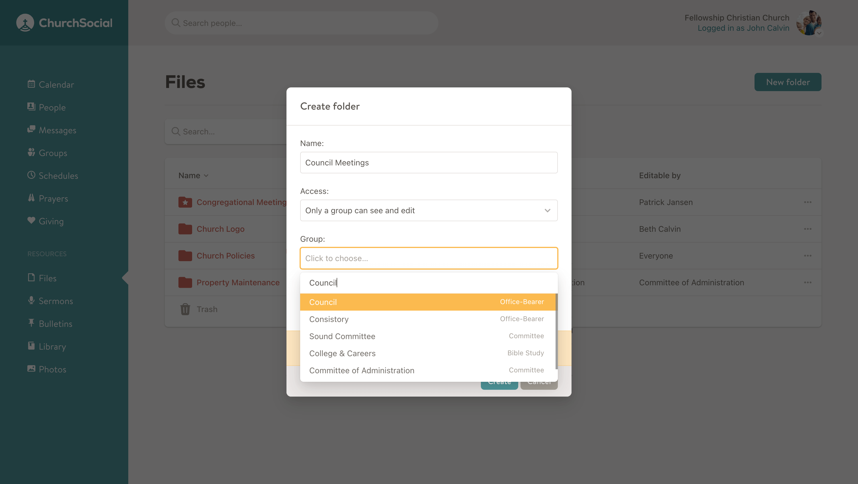Click the starred Congregational Meeting folder icon

[185, 202]
